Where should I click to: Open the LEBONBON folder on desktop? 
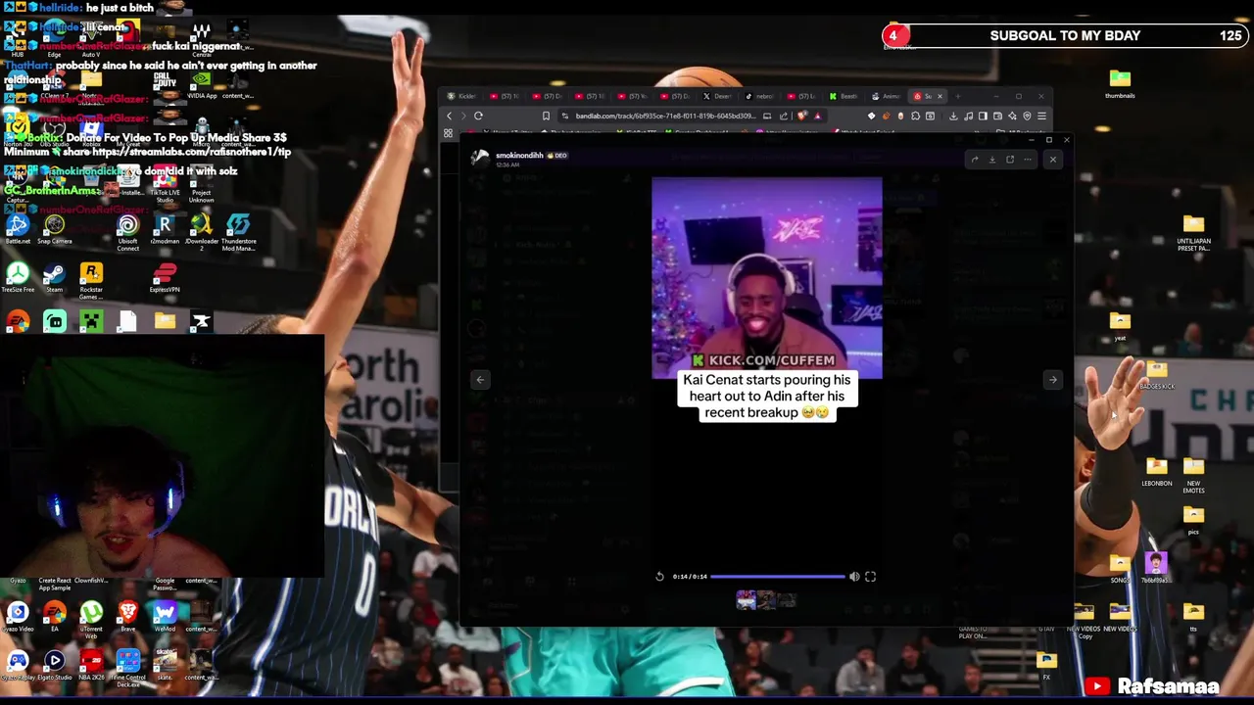click(1156, 472)
